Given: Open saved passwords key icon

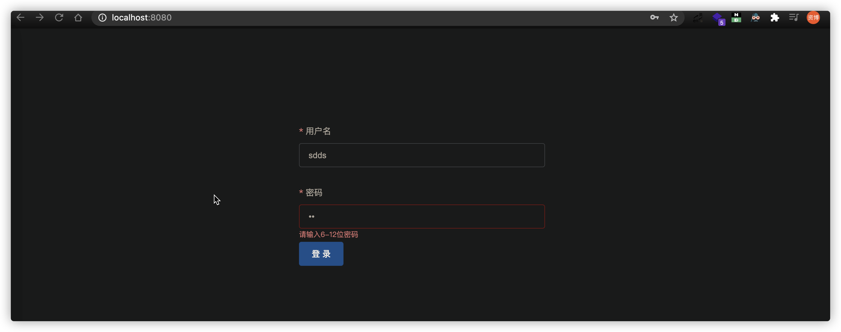Looking at the screenshot, I should 654,18.
